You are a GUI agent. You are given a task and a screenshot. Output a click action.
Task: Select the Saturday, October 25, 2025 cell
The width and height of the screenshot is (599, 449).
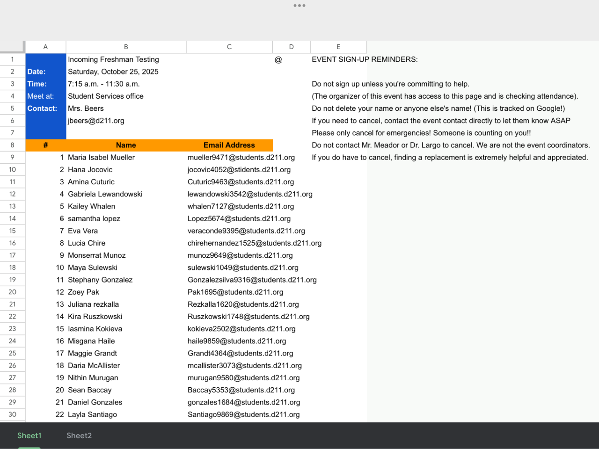pyautogui.click(x=113, y=72)
